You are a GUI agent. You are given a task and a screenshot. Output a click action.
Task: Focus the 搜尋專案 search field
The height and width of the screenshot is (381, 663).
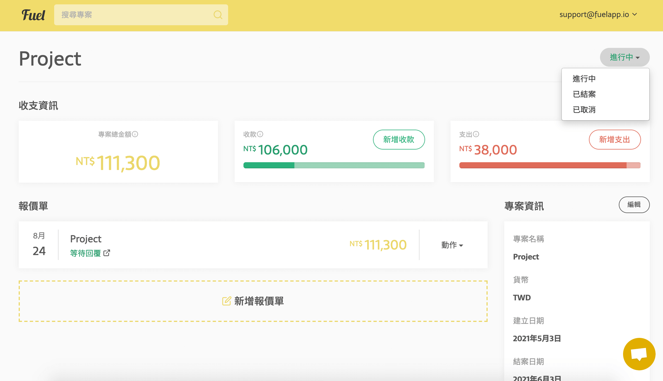click(x=134, y=15)
